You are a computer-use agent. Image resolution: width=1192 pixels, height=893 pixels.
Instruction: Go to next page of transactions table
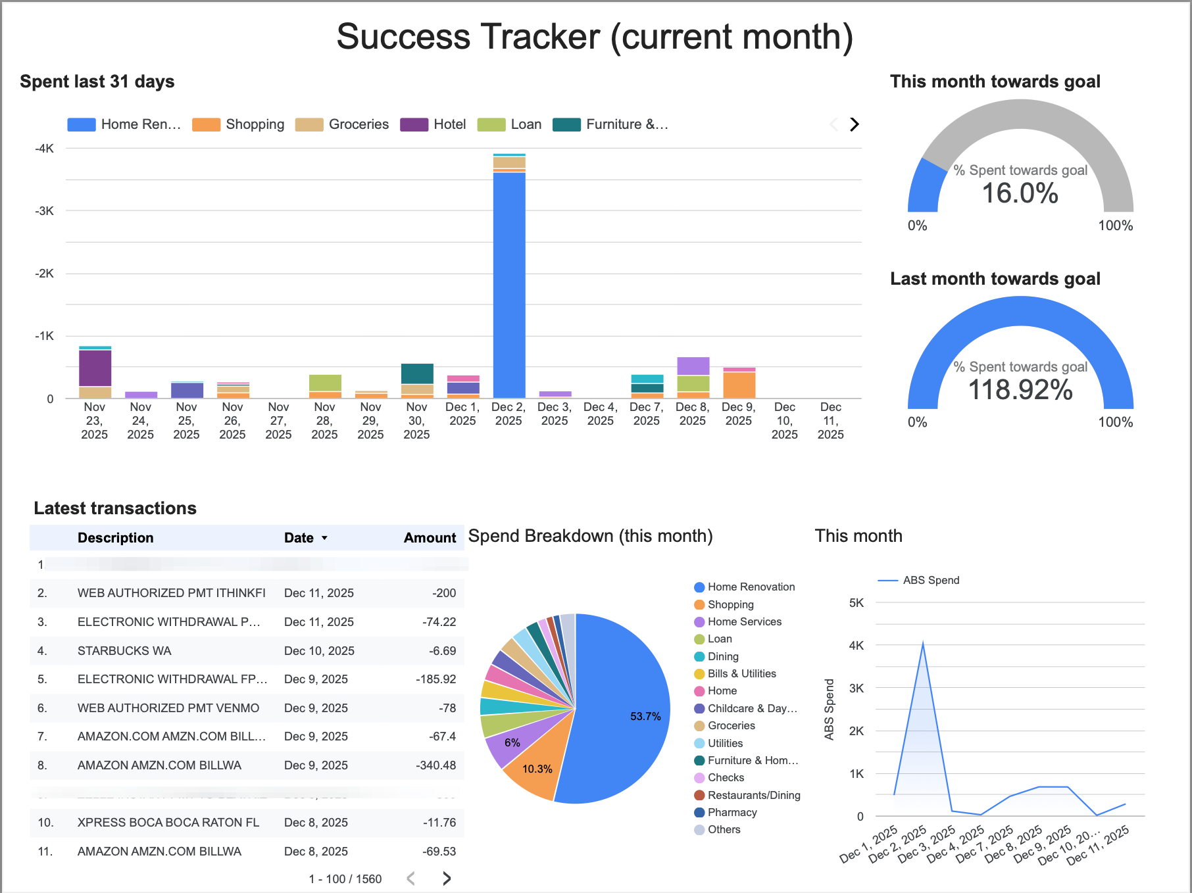tap(447, 879)
